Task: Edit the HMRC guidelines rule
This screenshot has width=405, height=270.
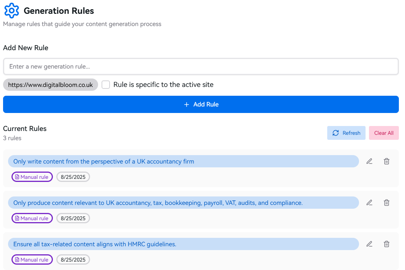Action: tap(369, 244)
